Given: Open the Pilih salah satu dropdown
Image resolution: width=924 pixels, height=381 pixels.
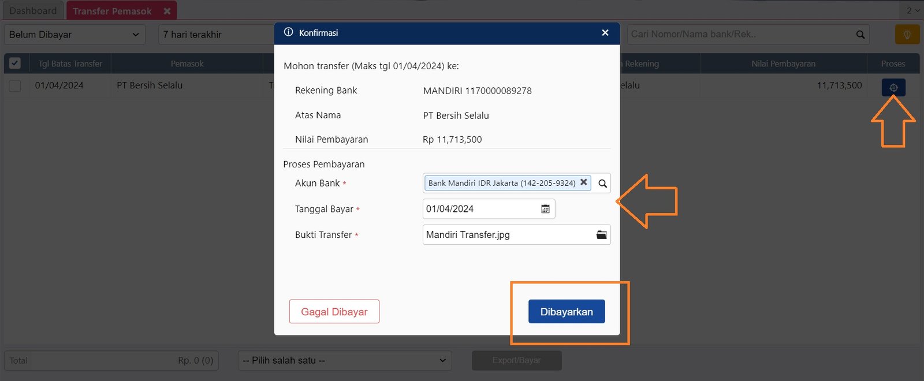Looking at the screenshot, I should coord(344,360).
